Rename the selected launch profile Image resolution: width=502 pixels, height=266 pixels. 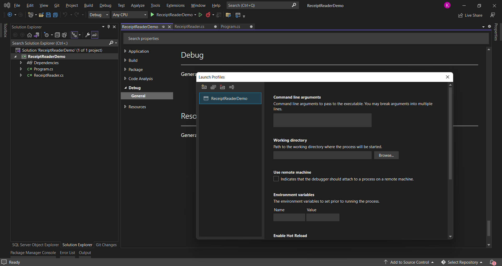click(x=232, y=87)
